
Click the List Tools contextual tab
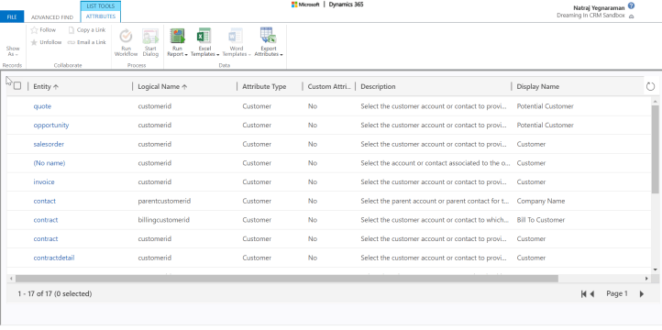point(101,5)
